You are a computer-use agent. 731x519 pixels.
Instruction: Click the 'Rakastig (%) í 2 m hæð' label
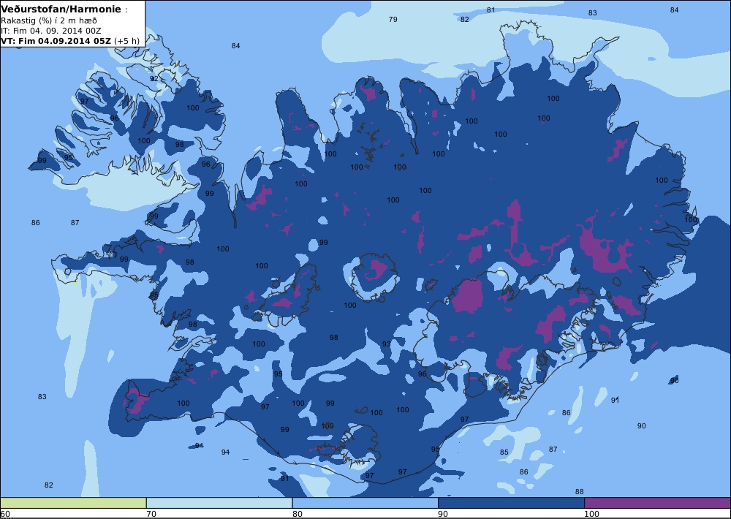(x=49, y=20)
